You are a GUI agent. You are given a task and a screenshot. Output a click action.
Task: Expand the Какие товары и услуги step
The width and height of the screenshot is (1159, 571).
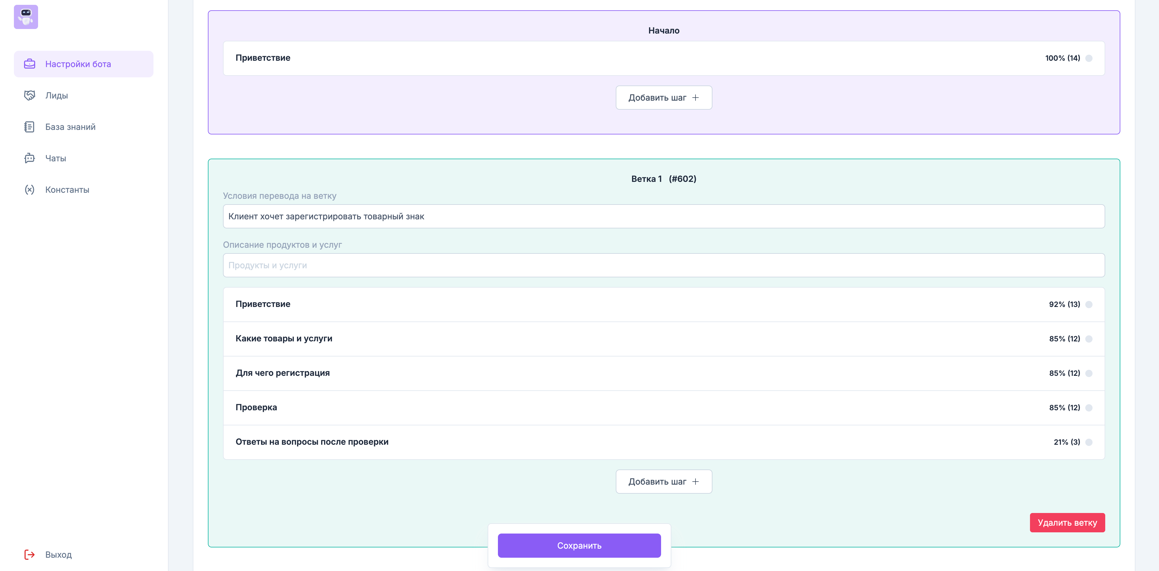tap(284, 338)
